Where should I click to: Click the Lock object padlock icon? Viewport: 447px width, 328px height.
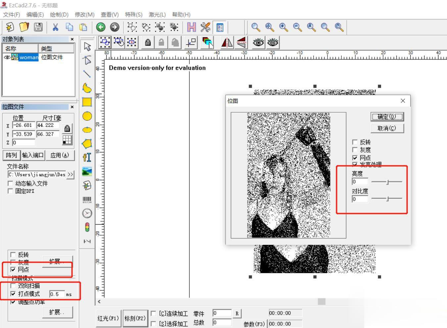pyautogui.click(x=148, y=42)
